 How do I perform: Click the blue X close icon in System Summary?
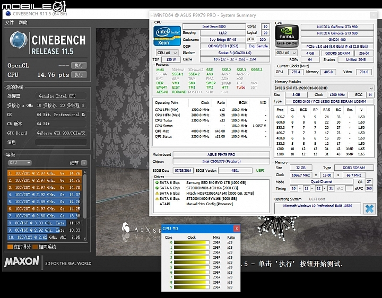pyautogui.click(x=369, y=208)
